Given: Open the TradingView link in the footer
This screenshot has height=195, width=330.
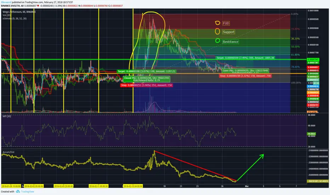Looking at the screenshot, I should [28, 191].
